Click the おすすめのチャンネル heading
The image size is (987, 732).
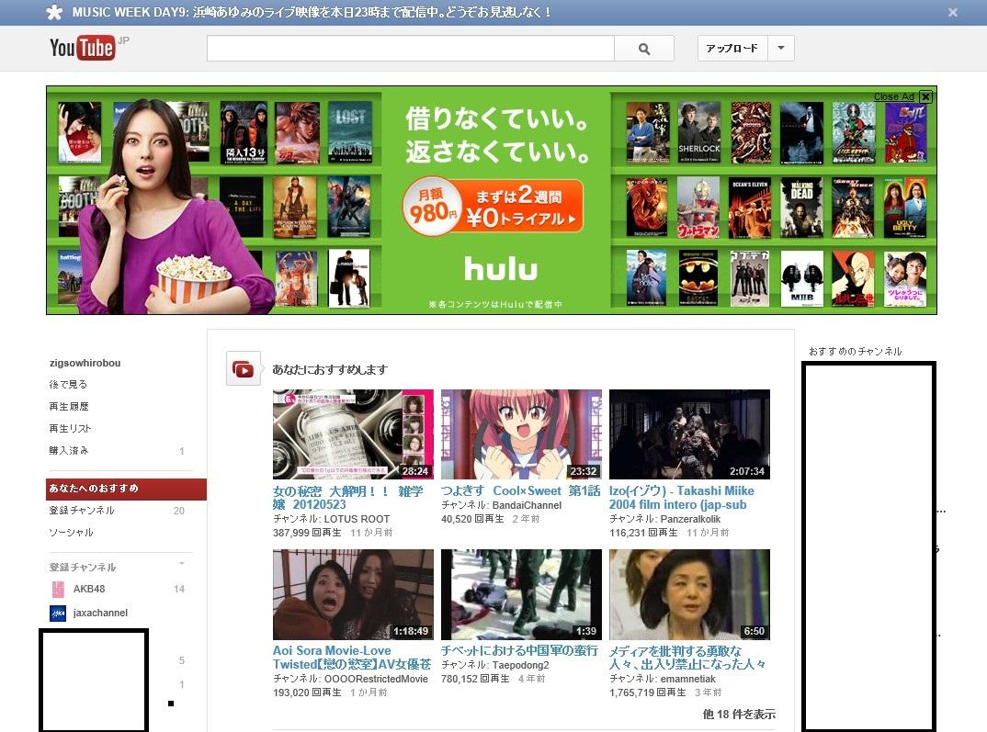tap(855, 351)
